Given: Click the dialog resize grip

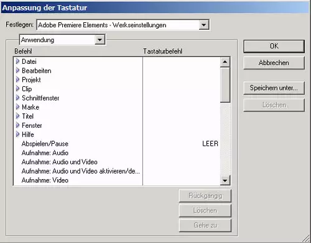Looking at the screenshot, I should coord(305,238).
